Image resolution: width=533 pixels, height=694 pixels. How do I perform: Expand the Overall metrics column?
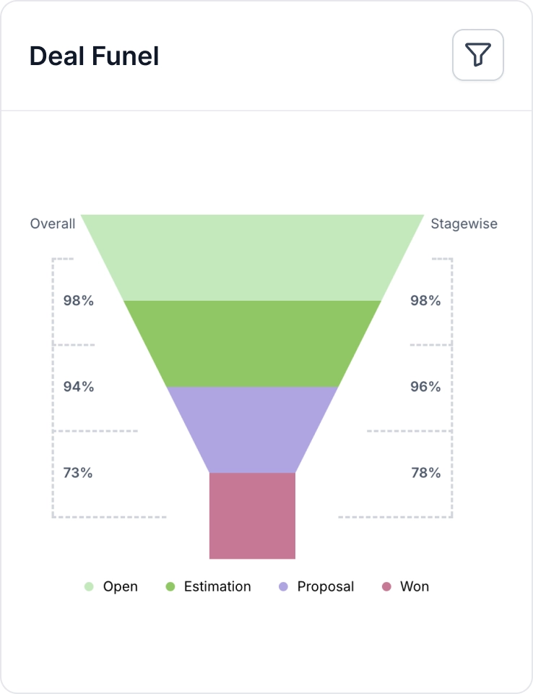[53, 223]
